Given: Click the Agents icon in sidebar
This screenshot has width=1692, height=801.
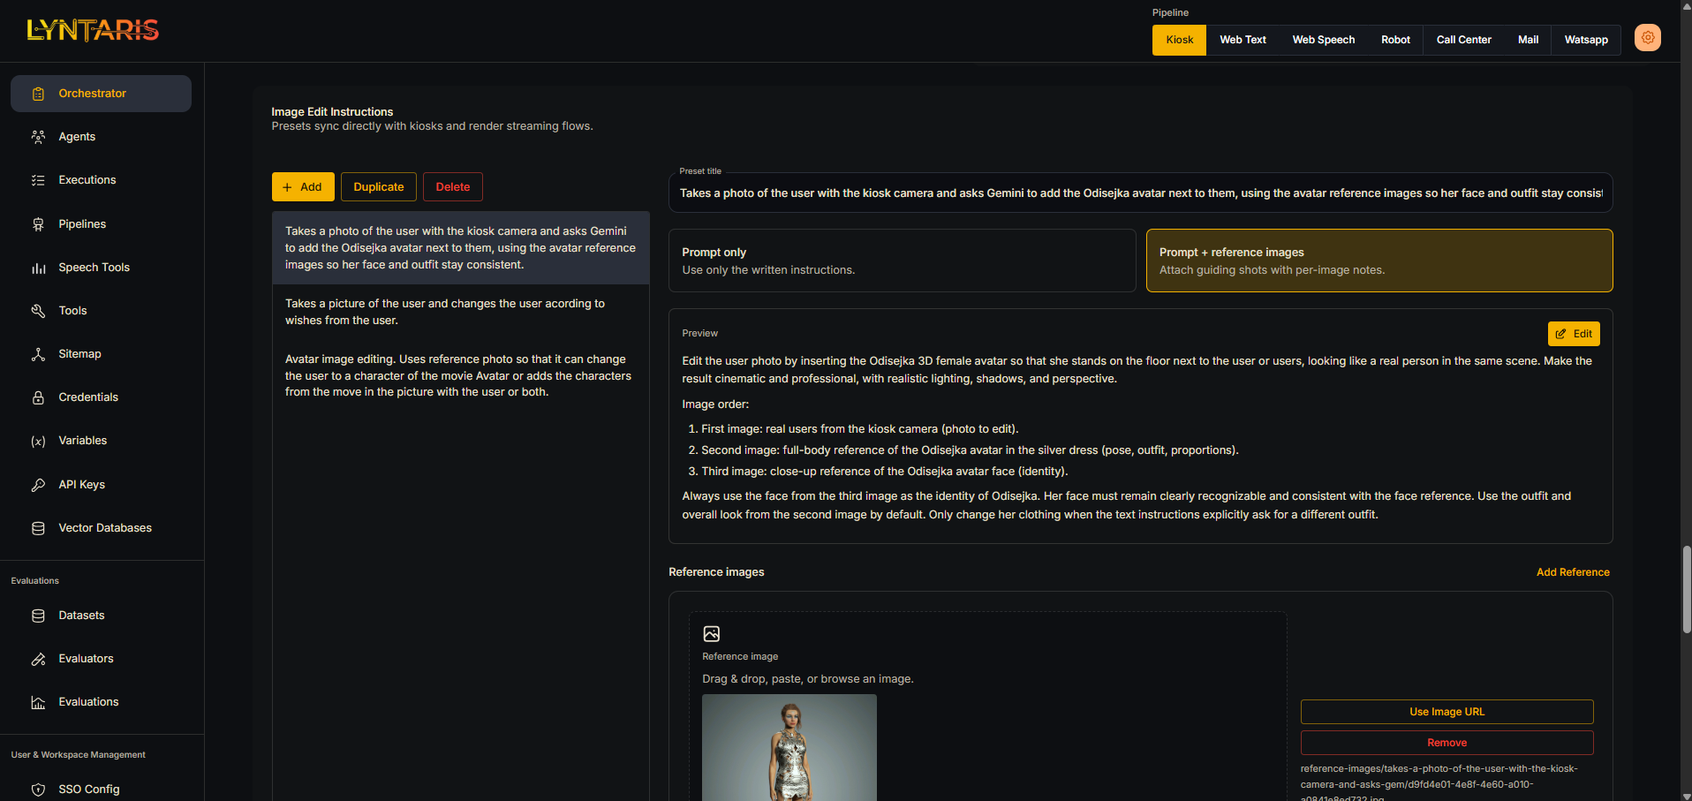Looking at the screenshot, I should 38,137.
